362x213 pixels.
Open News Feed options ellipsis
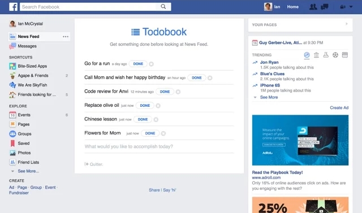tap(66, 36)
